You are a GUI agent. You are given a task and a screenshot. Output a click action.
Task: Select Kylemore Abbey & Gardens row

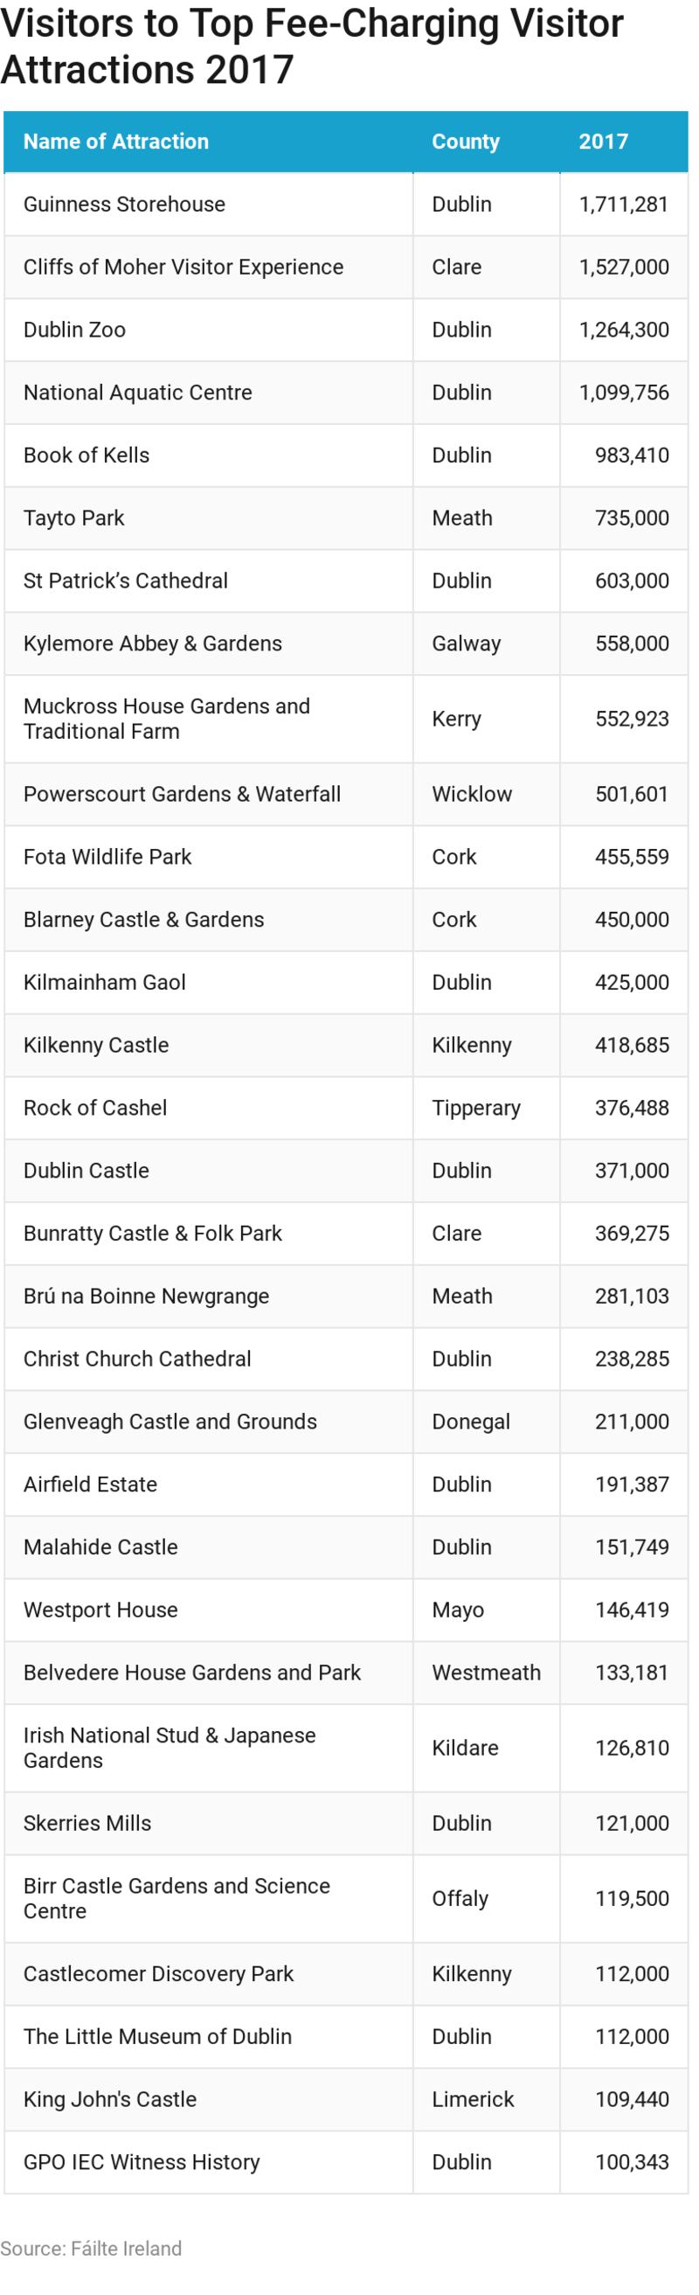(152, 643)
